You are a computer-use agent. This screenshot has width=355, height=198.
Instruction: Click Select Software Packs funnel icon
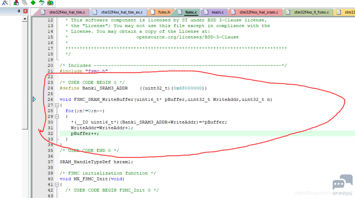coord(42,3)
